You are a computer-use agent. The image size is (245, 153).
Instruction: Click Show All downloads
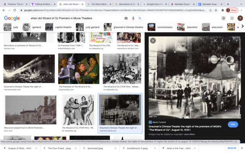(x=232, y=148)
